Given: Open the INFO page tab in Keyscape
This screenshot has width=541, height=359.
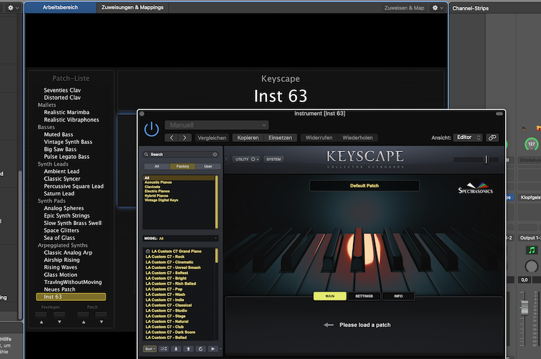Looking at the screenshot, I should pos(398,296).
